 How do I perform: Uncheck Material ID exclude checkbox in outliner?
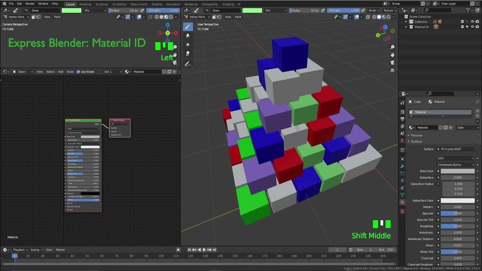pyautogui.click(x=462, y=27)
